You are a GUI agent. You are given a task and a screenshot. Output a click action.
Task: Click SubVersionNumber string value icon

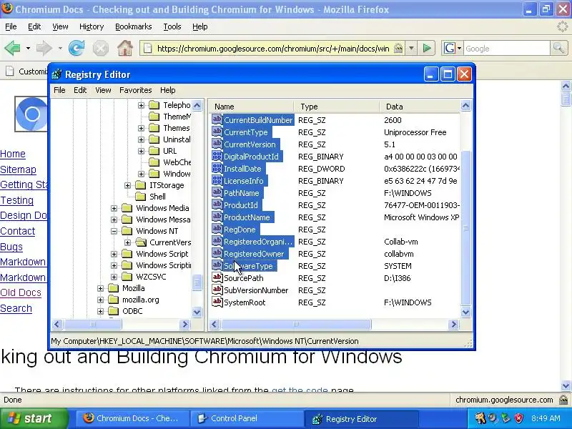click(217, 290)
